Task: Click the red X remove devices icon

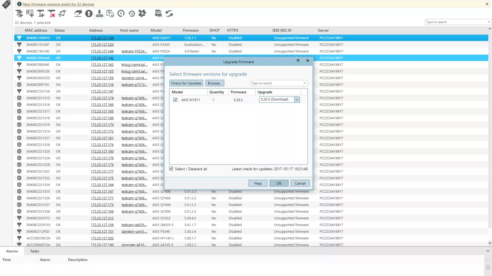Action: 52,14
